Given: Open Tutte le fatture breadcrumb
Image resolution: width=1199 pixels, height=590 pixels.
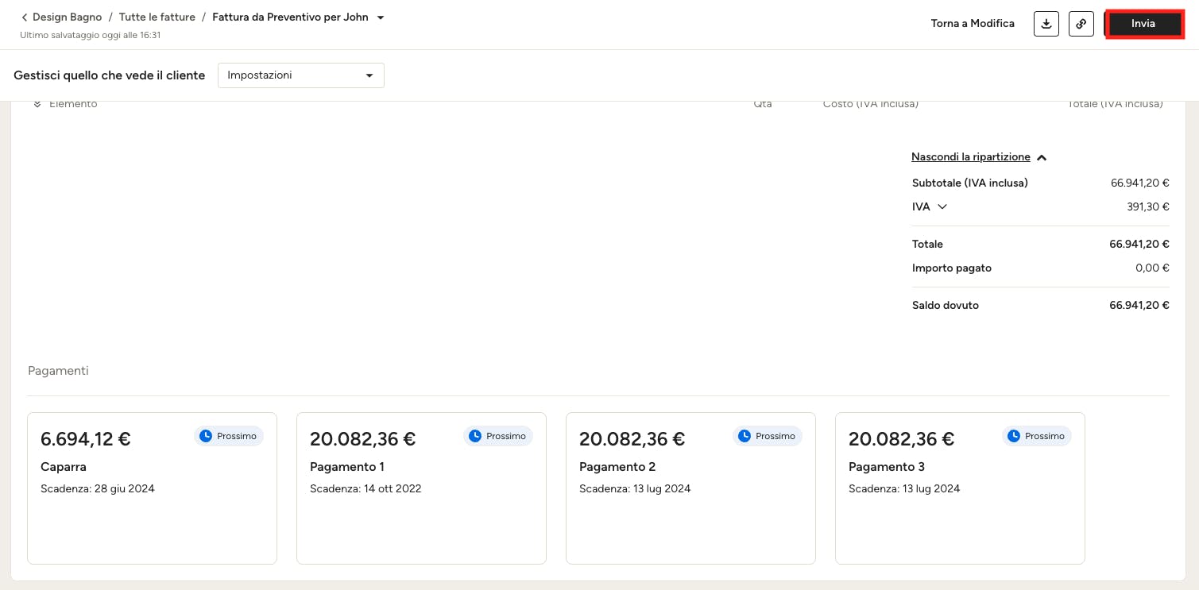Looking at the screenshot, I should tap(157, 17).
